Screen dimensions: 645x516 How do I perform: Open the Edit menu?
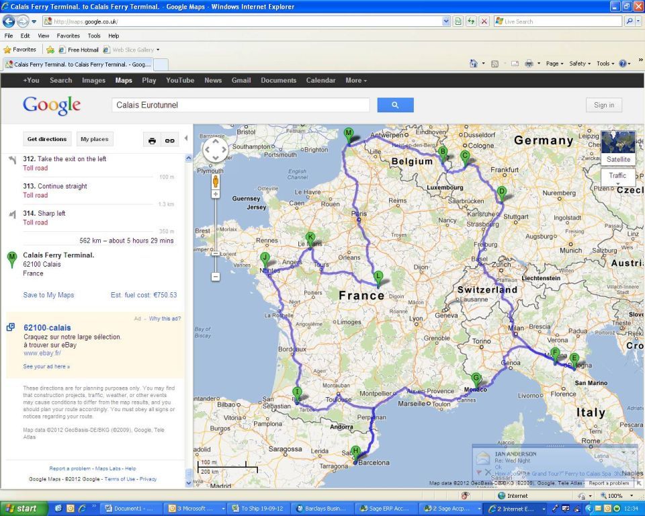point(25,36)
